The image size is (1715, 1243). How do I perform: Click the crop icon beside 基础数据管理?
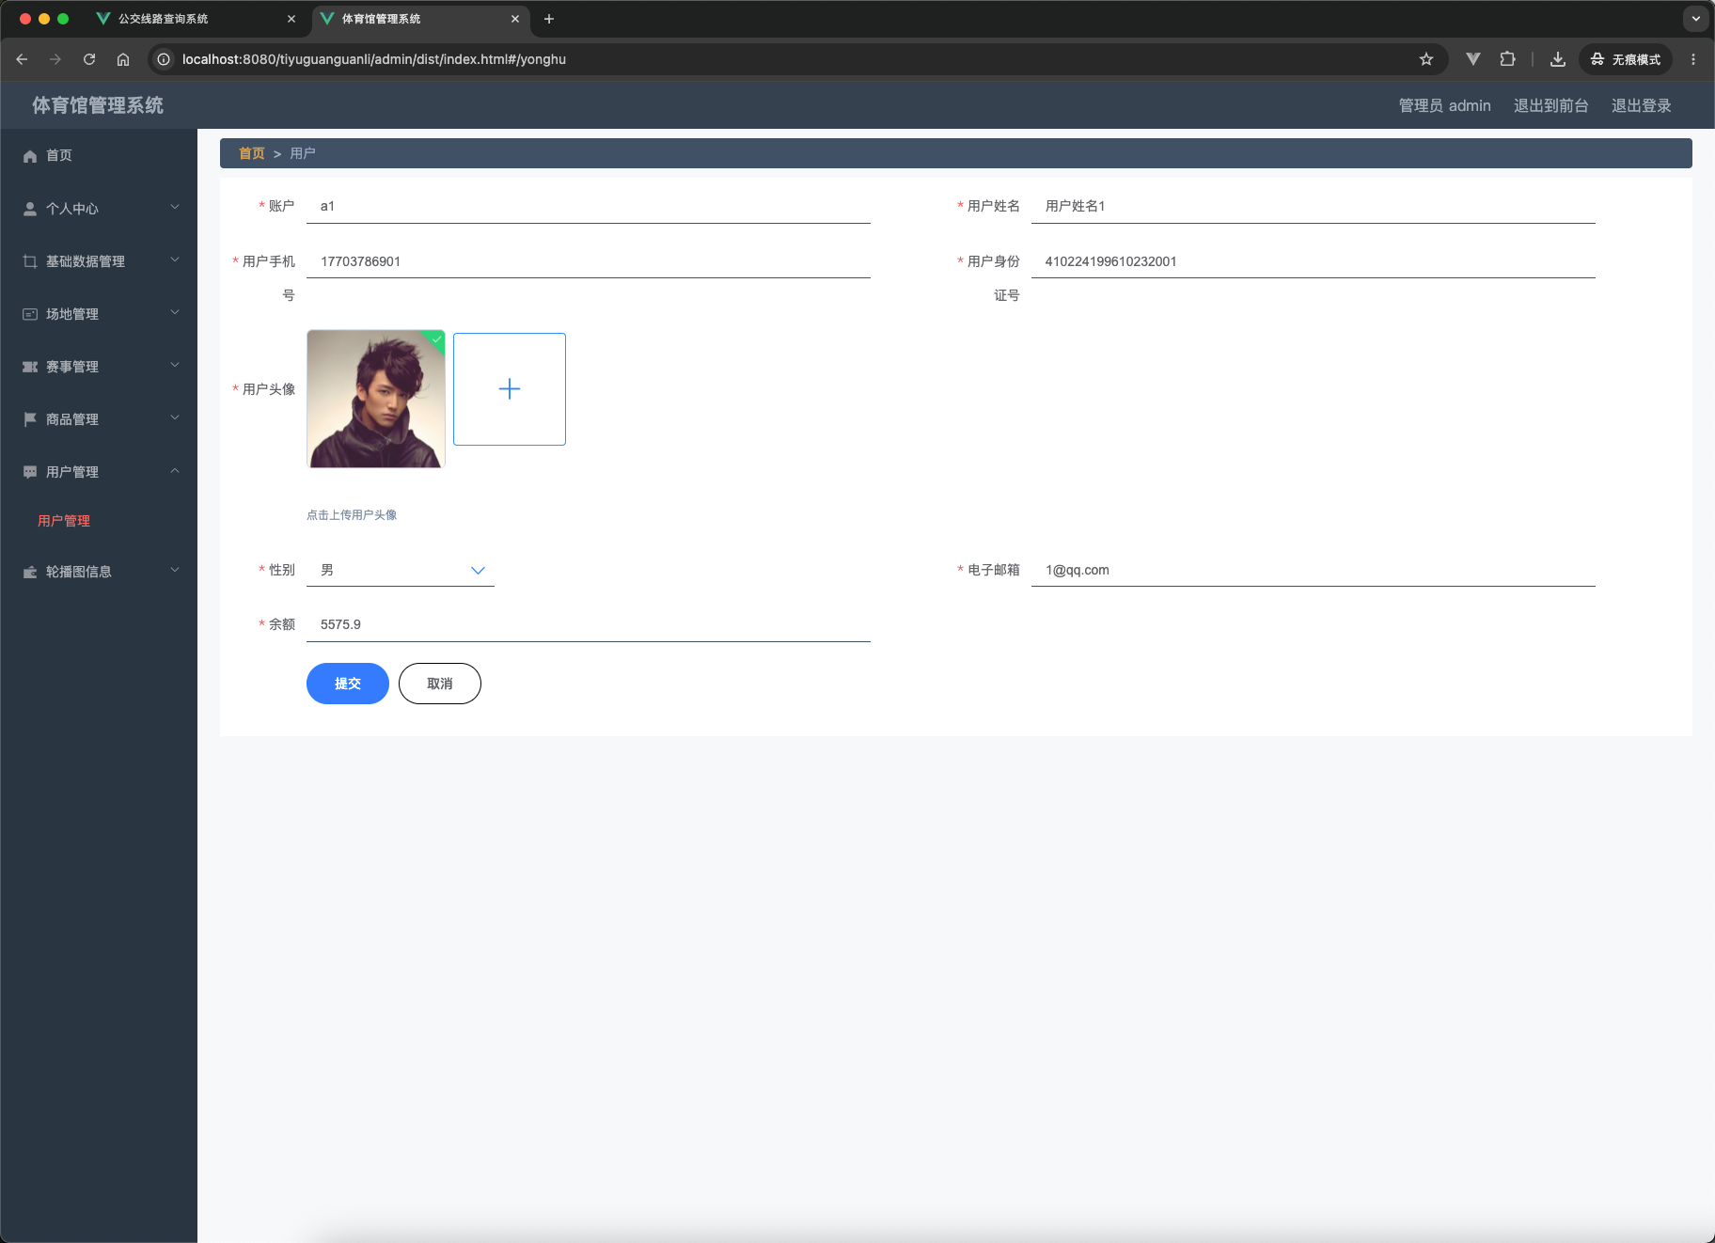point(30,261)
